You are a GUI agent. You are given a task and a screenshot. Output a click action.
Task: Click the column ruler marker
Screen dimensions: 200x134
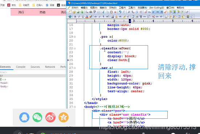click(x=130, y=21)
